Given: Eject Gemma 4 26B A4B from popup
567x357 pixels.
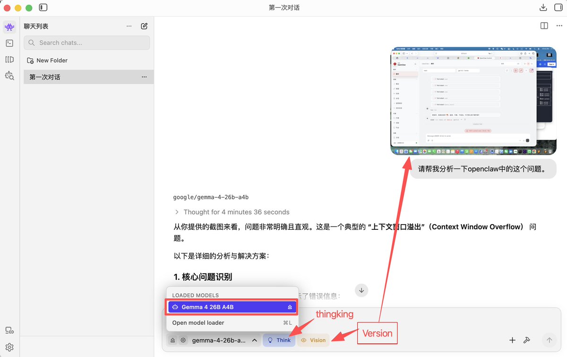Looking at the screenshot, I should pos(290,307).
